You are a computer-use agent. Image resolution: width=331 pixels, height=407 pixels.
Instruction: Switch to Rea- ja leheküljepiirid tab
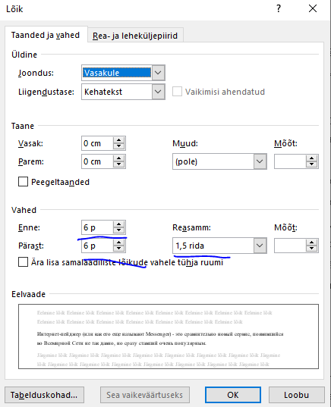[135, 36]
